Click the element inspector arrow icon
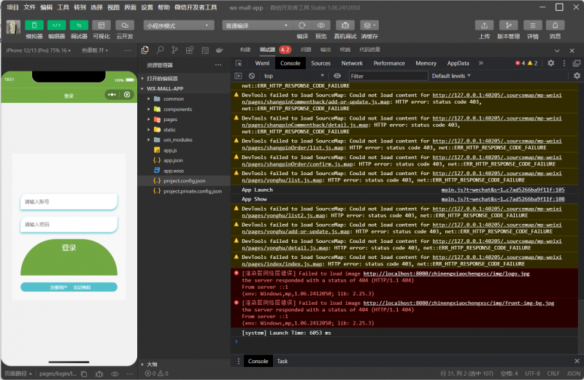584x380 pixels. (x=239, y=63)
